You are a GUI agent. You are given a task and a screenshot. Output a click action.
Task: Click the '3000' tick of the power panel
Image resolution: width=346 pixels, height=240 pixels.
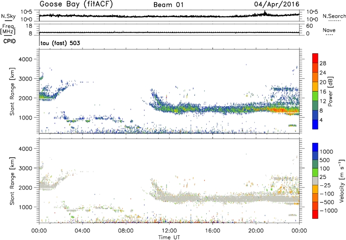[25, 79]
